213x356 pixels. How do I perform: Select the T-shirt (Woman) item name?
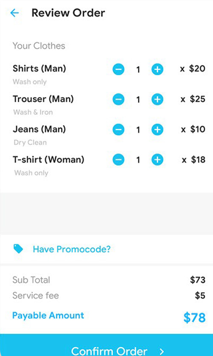49,159
